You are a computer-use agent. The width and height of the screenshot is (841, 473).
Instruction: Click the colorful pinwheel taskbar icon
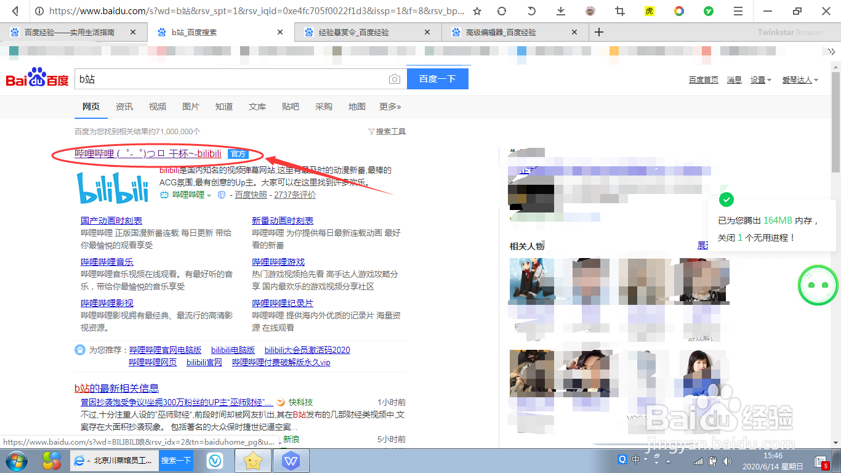click(x=51, y=460)
